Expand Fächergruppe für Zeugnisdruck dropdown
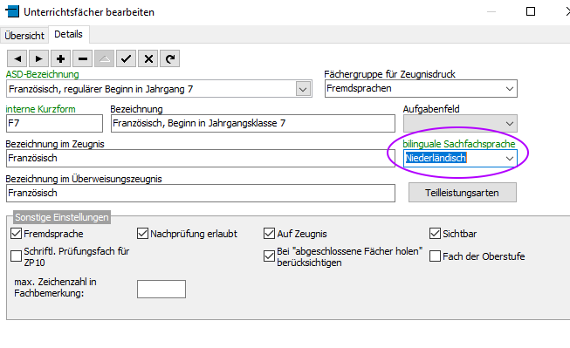 click(510, 89)
